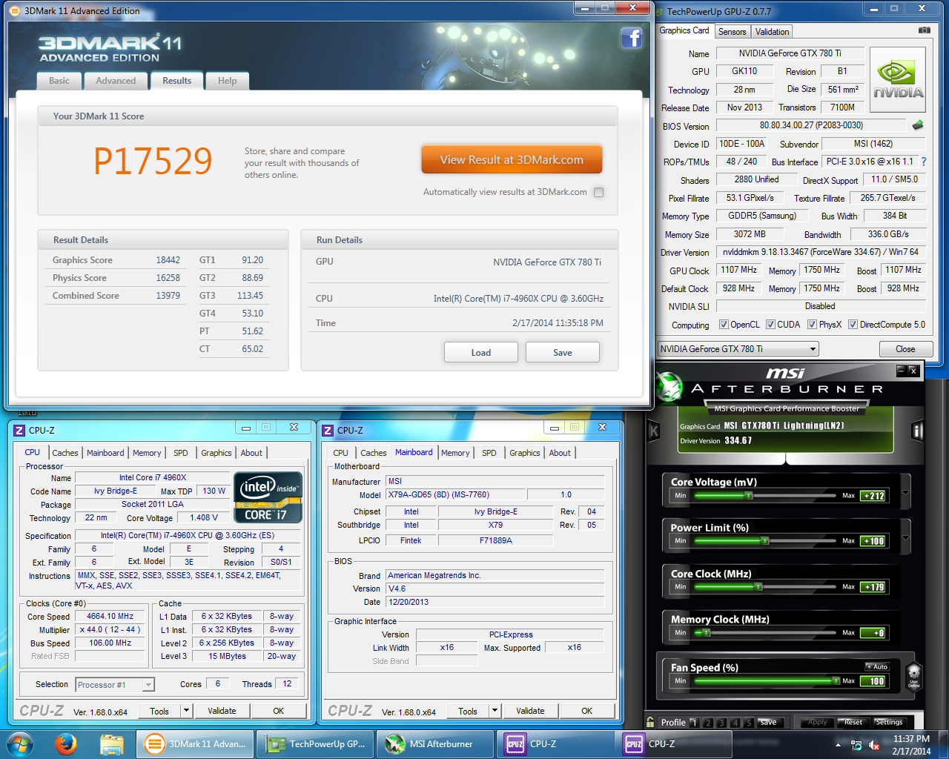This screenshot has width=949, height=759.
Task: Open the Validation tab in GPU-Z
Action: coord(772,32)
